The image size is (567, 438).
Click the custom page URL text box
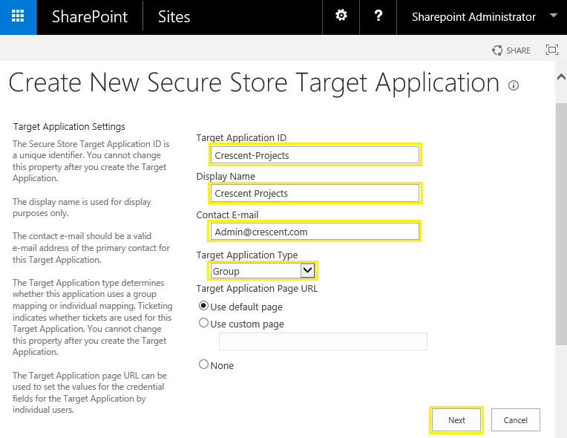click(323, 341)
